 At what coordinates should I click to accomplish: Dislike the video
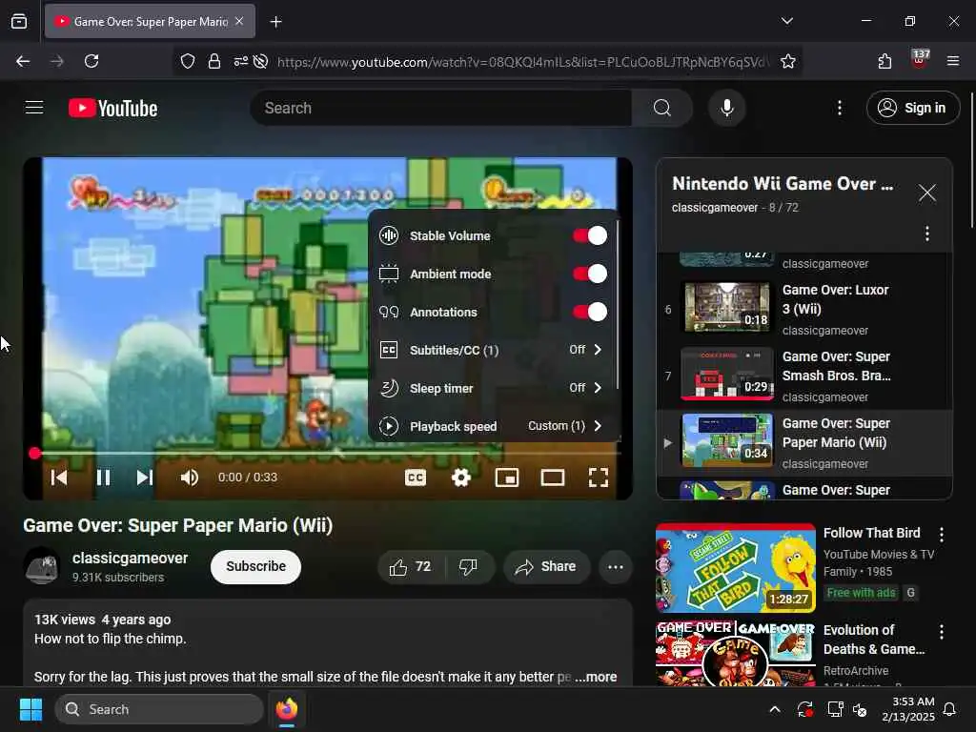click(x=469, y=566)
